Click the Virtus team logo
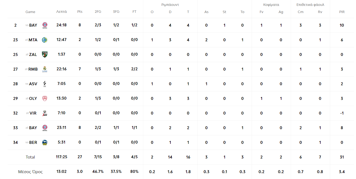356x179 pixels. [x=45, y=113]
